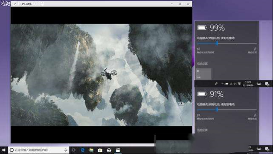Open the Mail app from taskbar
273x154 pixels.
coord(109,150)
